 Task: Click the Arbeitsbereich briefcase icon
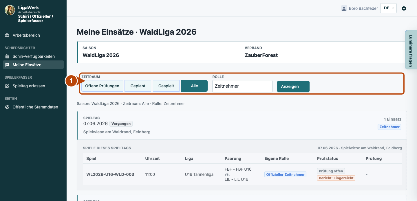coord(7,35)
